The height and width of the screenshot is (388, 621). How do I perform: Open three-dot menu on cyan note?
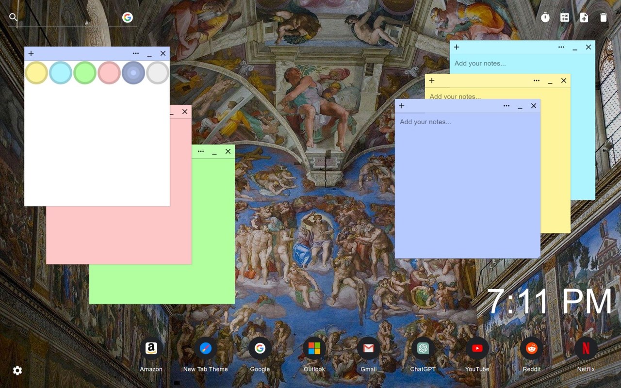click(561, 47)
